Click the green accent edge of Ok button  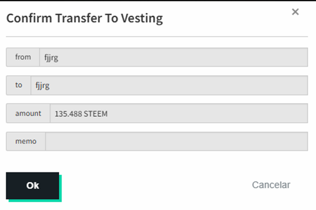(61, 190)
